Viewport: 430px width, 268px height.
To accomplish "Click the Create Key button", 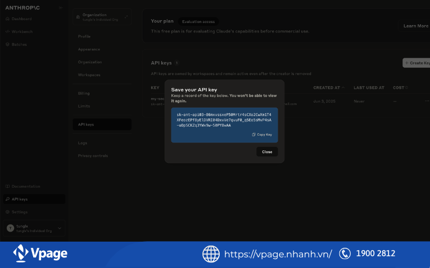I will point(417,63).
